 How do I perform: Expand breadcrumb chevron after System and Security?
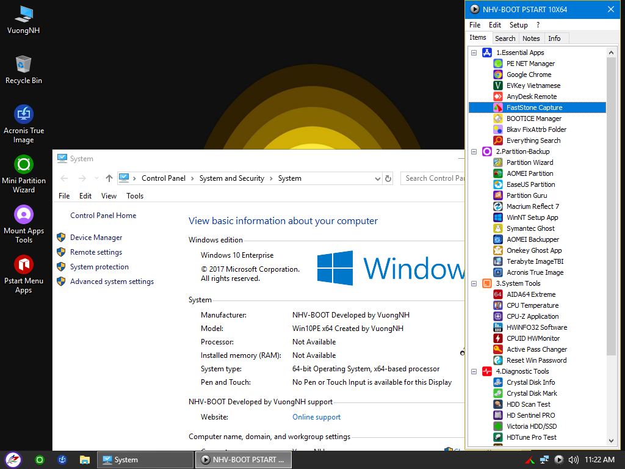coord(271,179)
